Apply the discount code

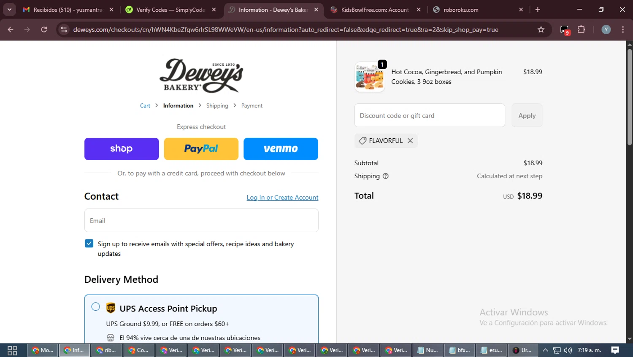[527, 115]
